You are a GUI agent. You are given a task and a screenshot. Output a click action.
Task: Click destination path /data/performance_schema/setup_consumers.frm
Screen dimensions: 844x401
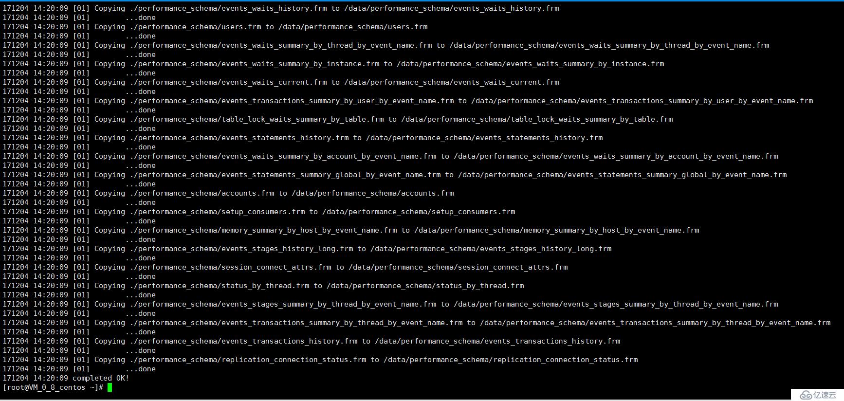tap(419, 212)
